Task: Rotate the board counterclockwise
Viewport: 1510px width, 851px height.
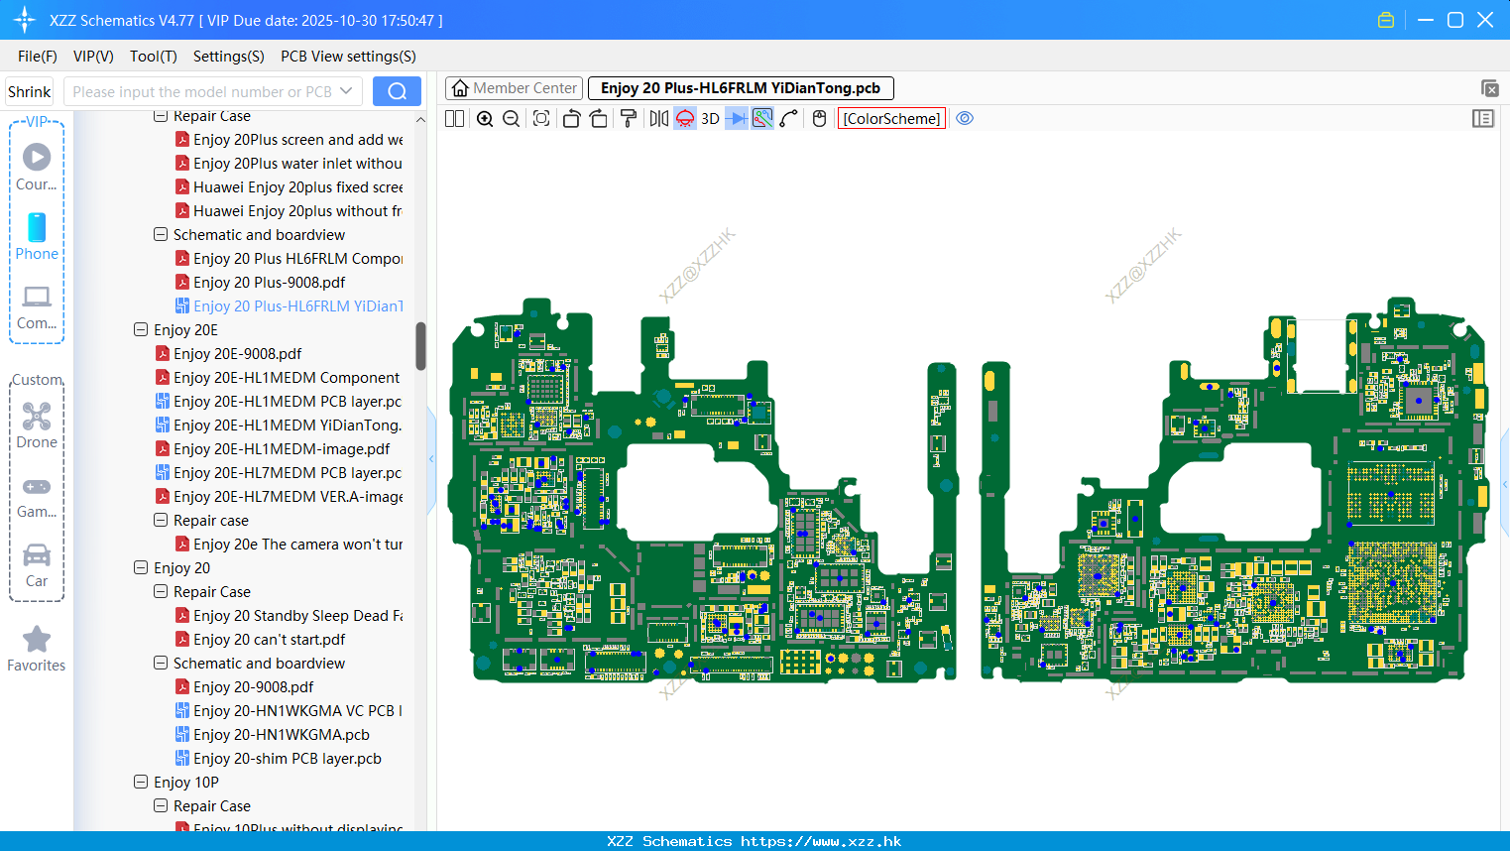Action: 571,118
